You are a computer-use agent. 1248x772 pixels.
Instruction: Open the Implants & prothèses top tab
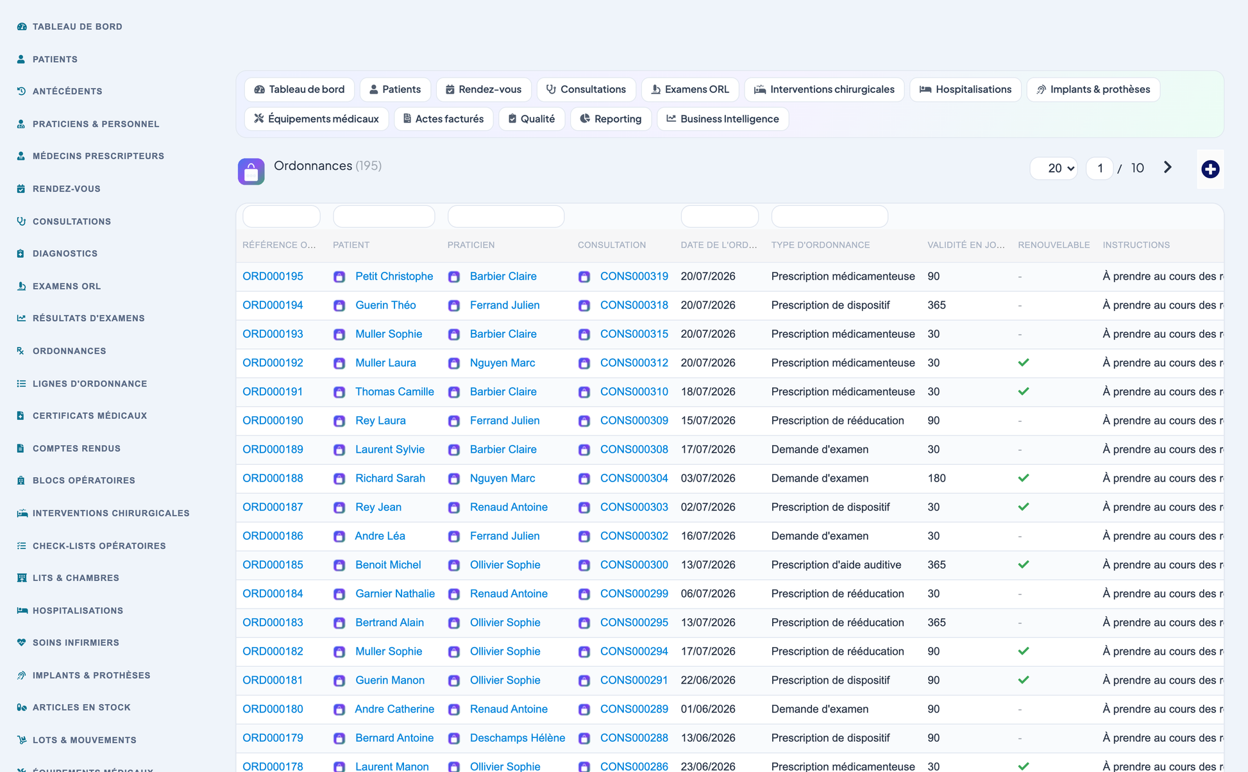point(1093,89)
